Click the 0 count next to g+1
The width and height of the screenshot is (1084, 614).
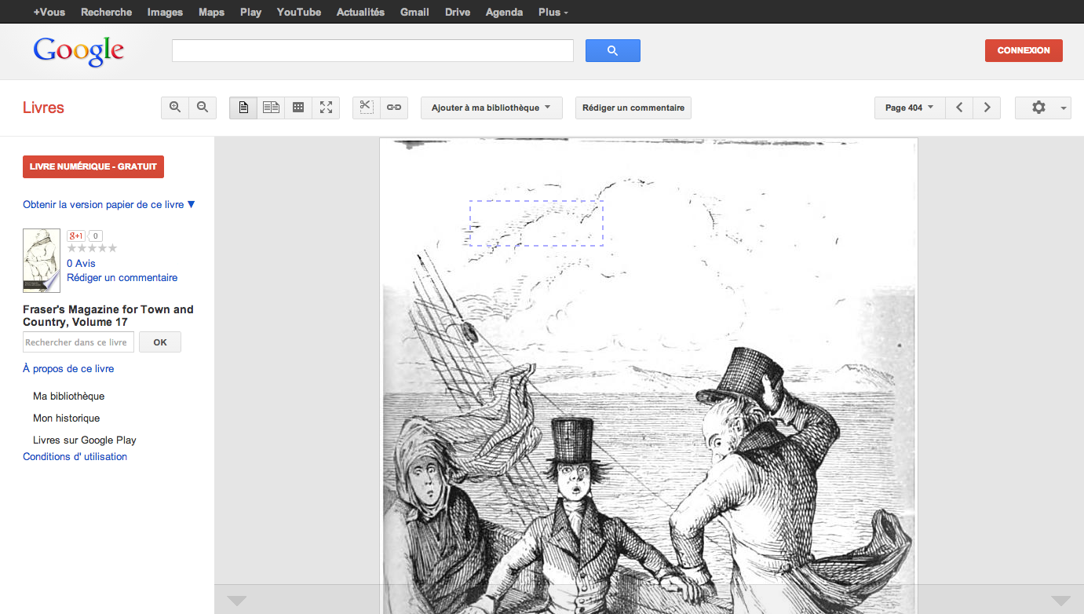pos(96,236)
